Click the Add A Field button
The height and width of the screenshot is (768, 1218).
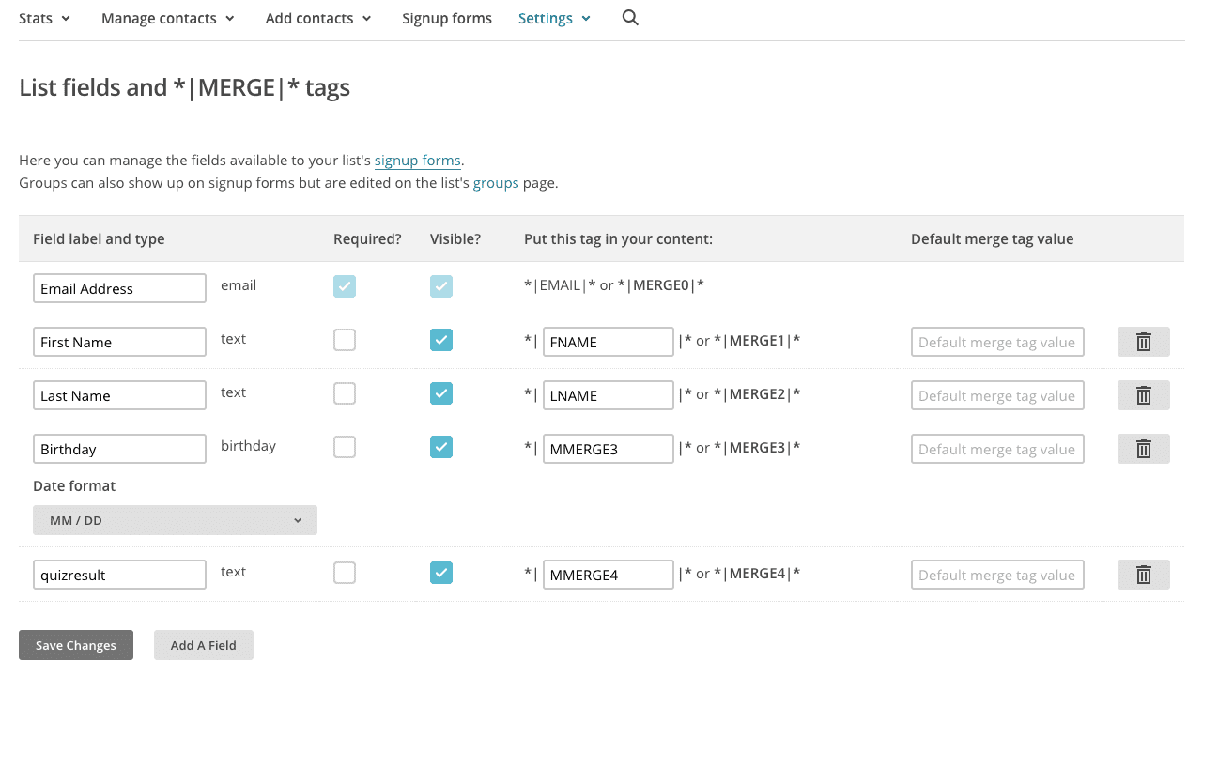tap(204, 645)
